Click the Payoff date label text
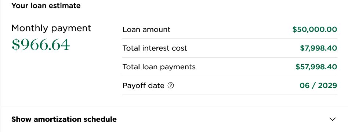This screenshot has height=132, width=348. [144, 85]
